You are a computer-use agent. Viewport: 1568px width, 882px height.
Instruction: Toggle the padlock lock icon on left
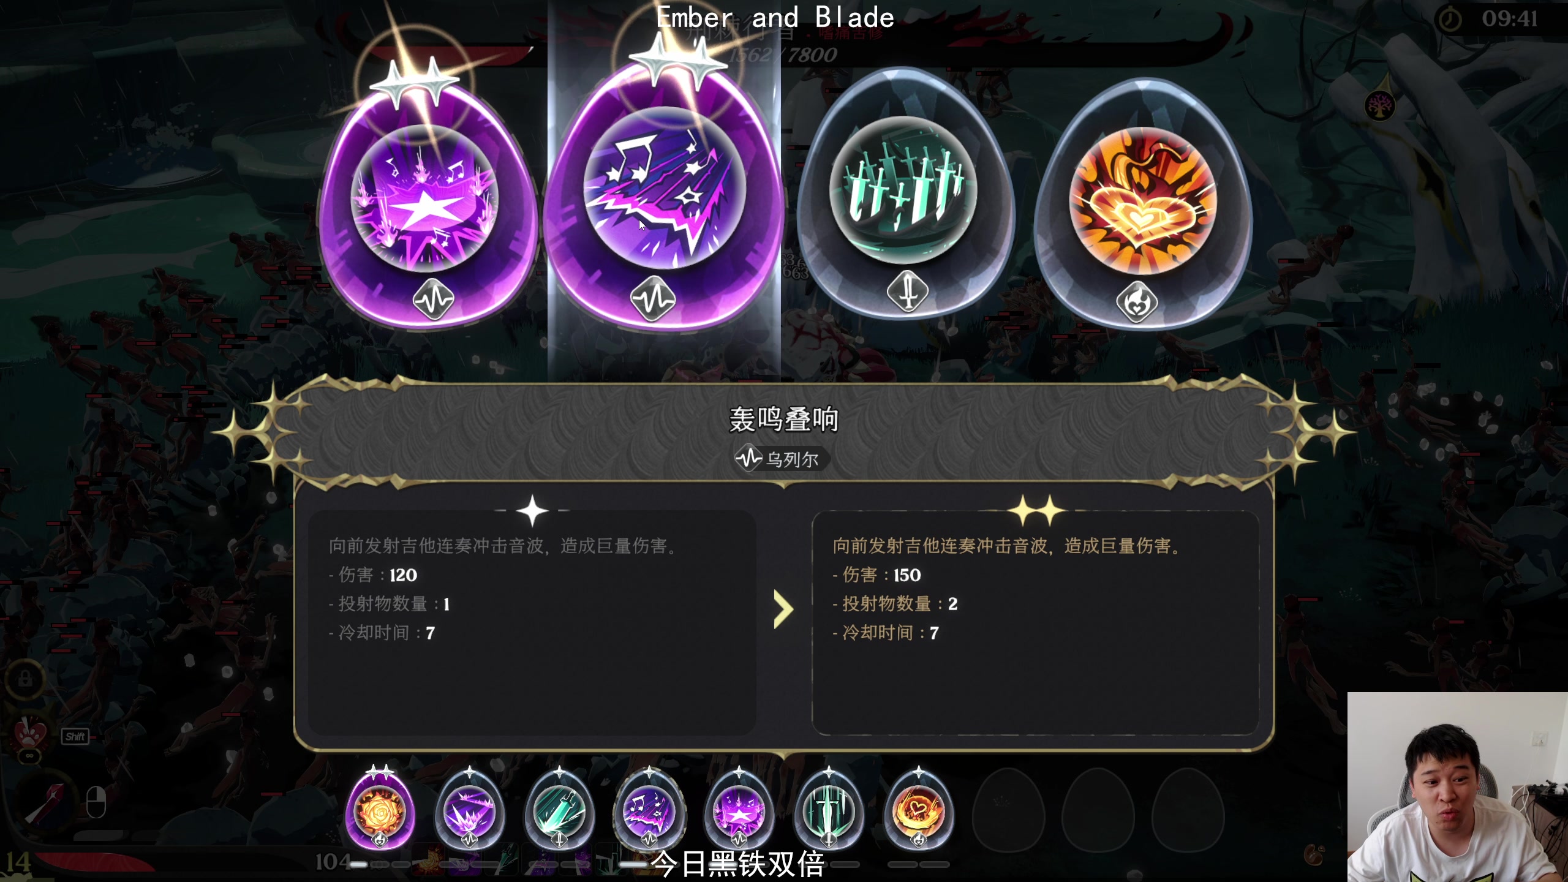(25, 679)
